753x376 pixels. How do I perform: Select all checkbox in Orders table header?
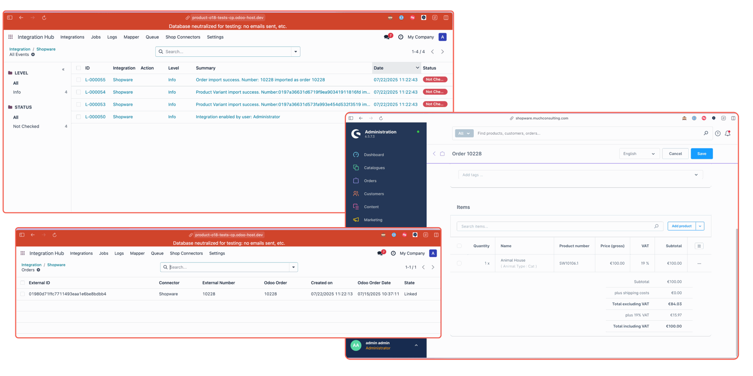point(22,283)
